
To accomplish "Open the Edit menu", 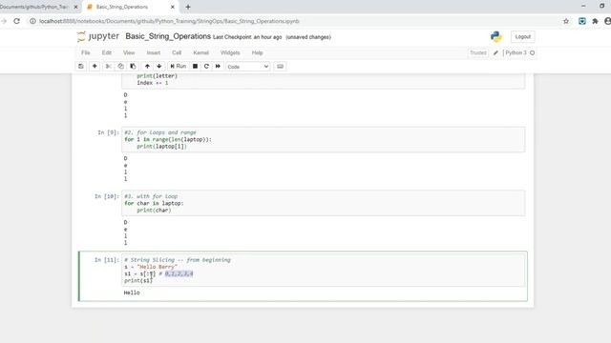I will (x=107, y=53).
